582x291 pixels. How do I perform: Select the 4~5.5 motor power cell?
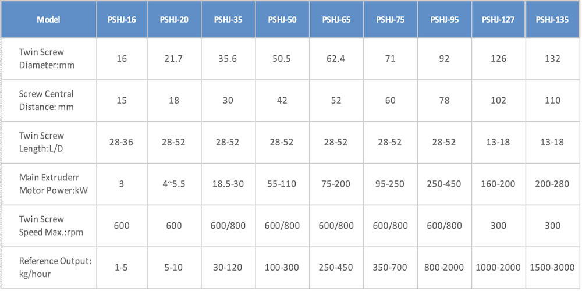tap(174, 184)
